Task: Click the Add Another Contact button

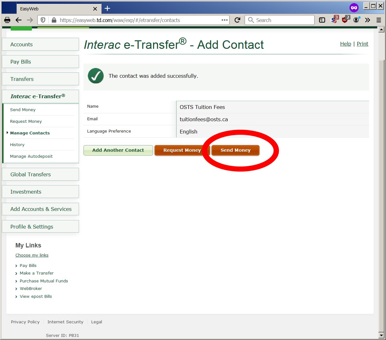Action: [118, 150]
